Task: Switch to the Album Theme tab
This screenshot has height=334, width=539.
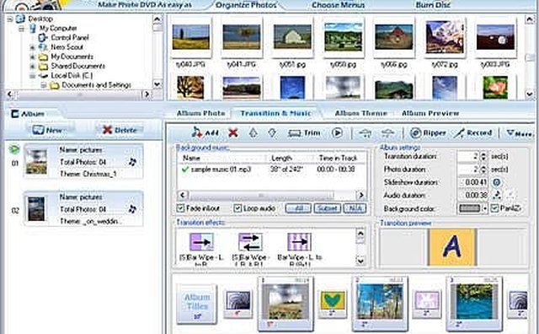Action: [x=361, y=113]
